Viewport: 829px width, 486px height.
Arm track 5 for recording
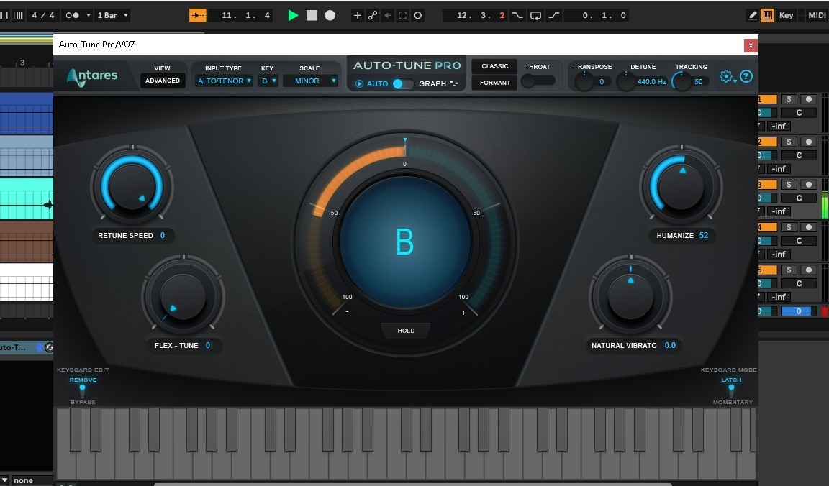click(x=808, y=270)
